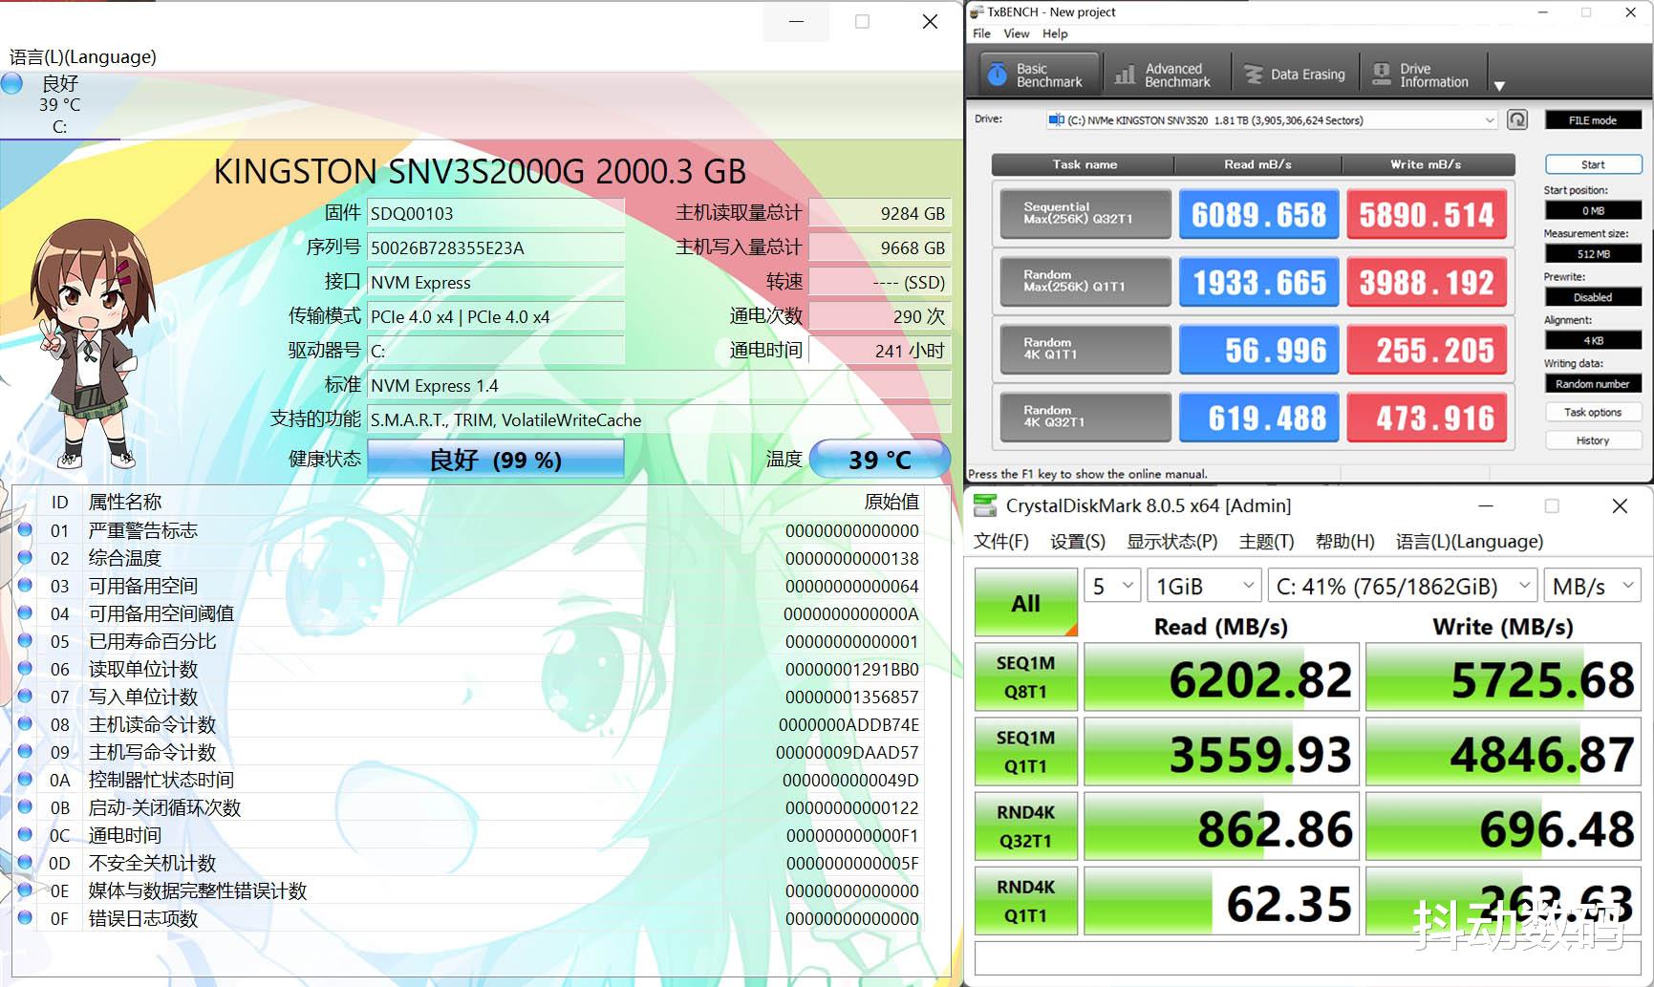
Task: Open the 语言(L)(Language) menu in CrystalDiskMark
Action: point(1470,542)
